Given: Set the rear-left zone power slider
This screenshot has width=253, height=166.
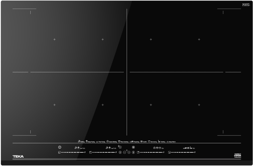Looking at the screenshot, I should tap(103, 152).
